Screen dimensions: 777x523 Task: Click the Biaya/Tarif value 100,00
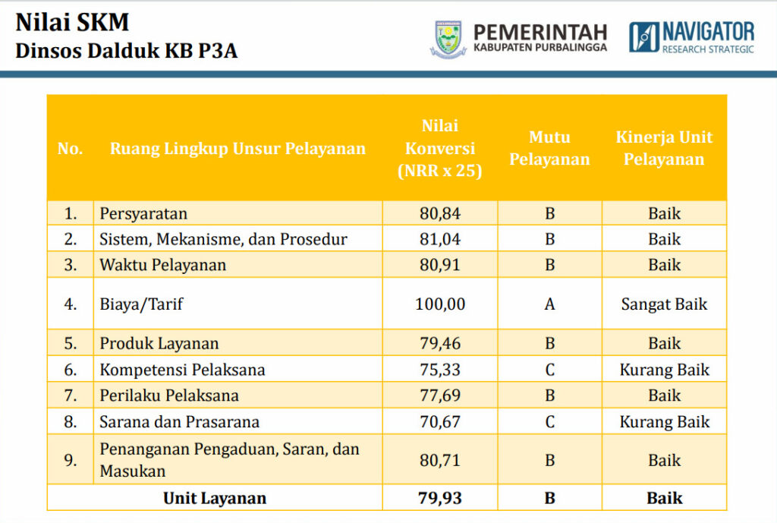click(440, 304)
